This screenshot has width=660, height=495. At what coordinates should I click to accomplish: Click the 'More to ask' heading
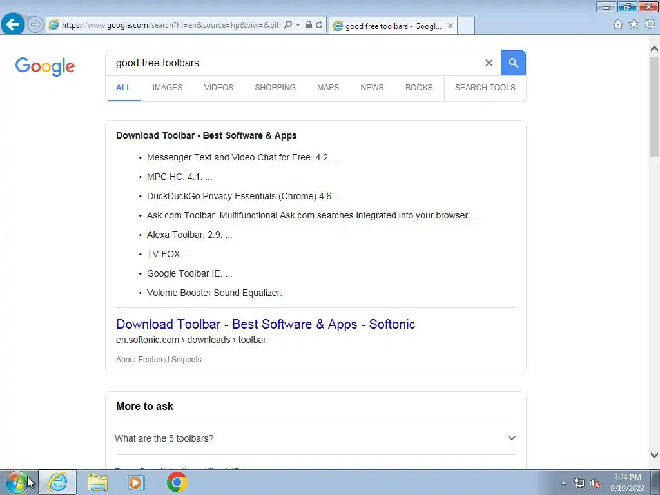(144, 406)
